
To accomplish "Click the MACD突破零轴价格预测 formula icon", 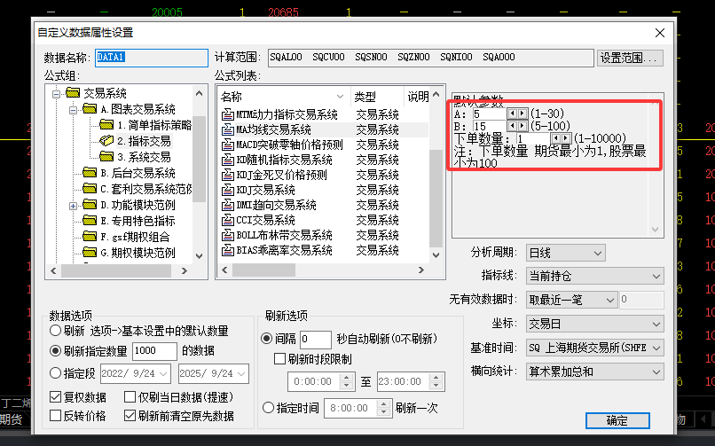I will pos(227,145).
